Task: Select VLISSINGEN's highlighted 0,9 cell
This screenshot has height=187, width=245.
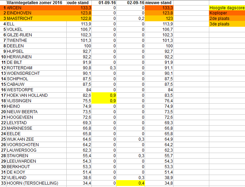Action: [x=104, y=101]
